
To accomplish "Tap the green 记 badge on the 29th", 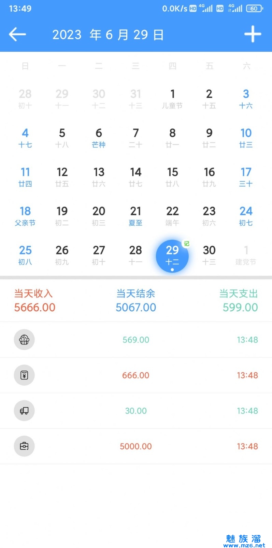I will pyautogui.click(x=186, y=244).
